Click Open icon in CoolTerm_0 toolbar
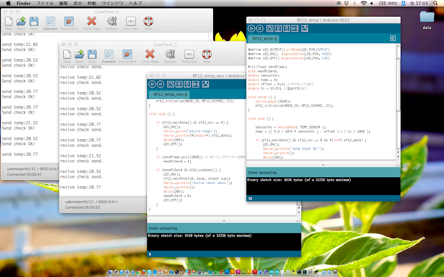This screenshot has width=444, height=277. click(x=21, y=22)
